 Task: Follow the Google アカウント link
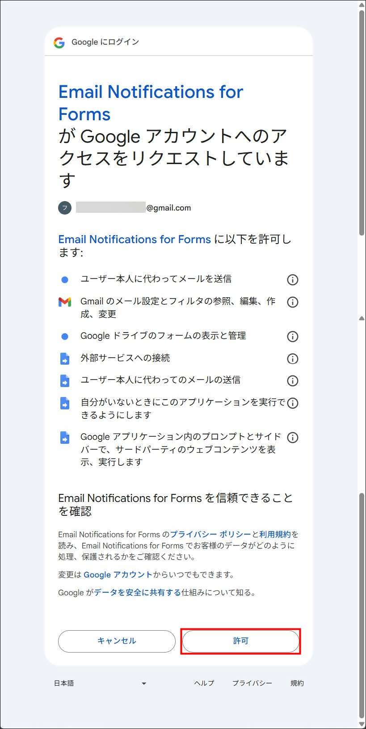click(118, 574)
